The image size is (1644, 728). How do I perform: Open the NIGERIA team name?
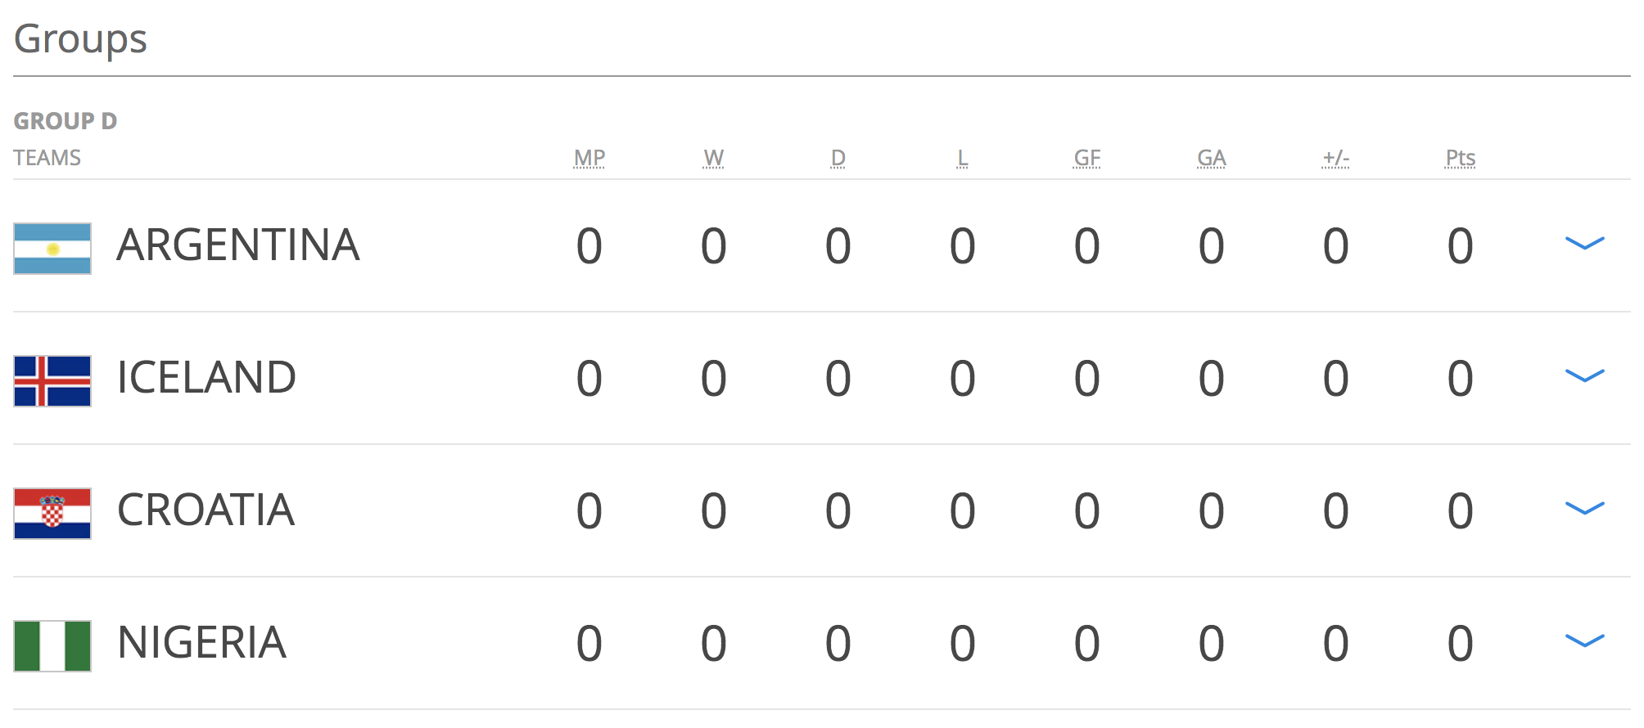click(201, 642)
